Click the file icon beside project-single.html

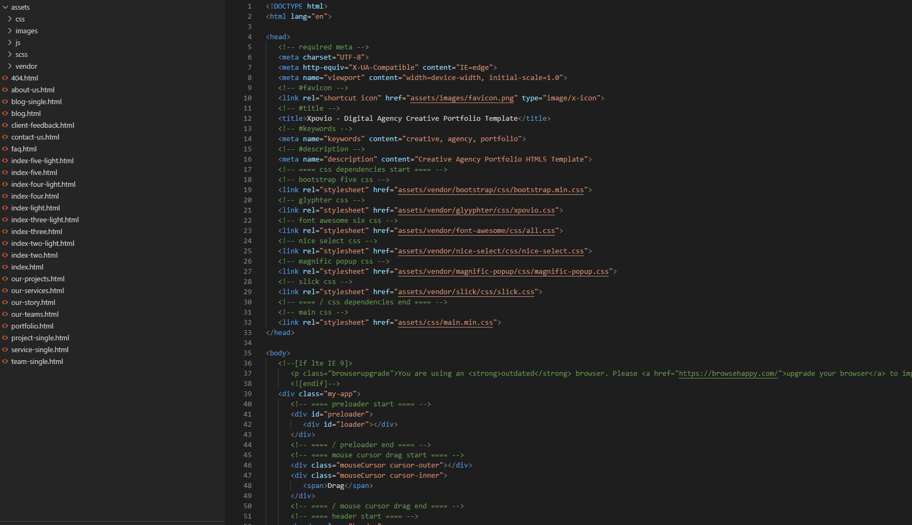[x=5, y=338]
